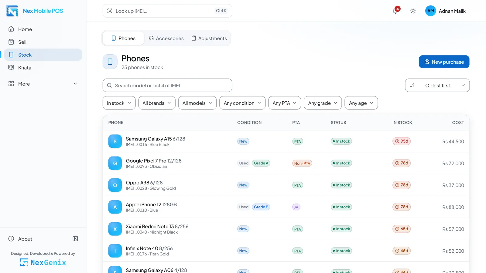Click Non-PTA badge on Pixel 7 Pro row
486x273 pixels.
[x=302, y=163]
